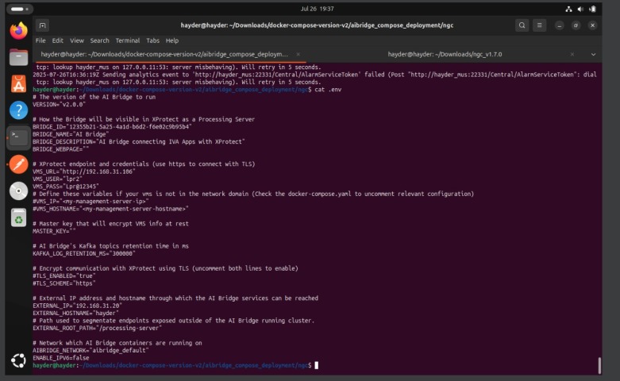The width and height of the screenshot is (620, 381).
Task: Open the Help icon in the dock
Action: pyautogui.click(x=17, y=110)
